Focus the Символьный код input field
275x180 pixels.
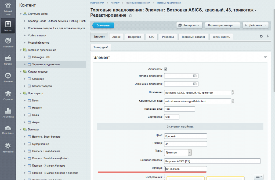click(x=198, y=101)
